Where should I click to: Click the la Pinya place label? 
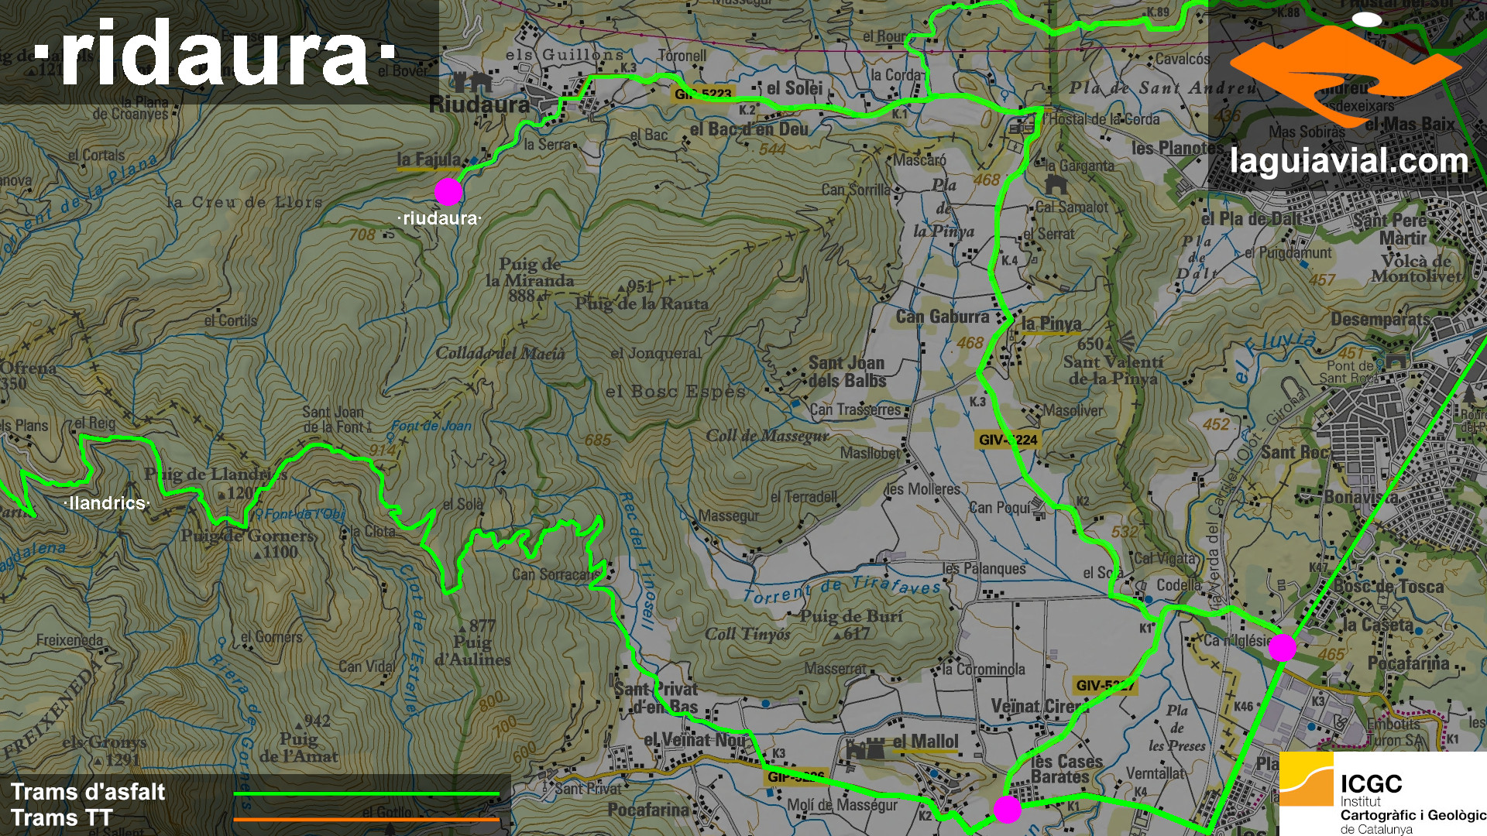(x=1051, y=324)
